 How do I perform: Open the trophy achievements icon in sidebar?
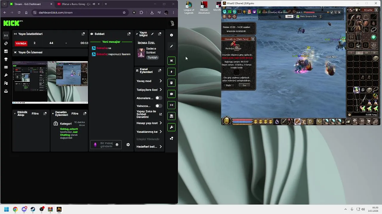pos(6,59)
